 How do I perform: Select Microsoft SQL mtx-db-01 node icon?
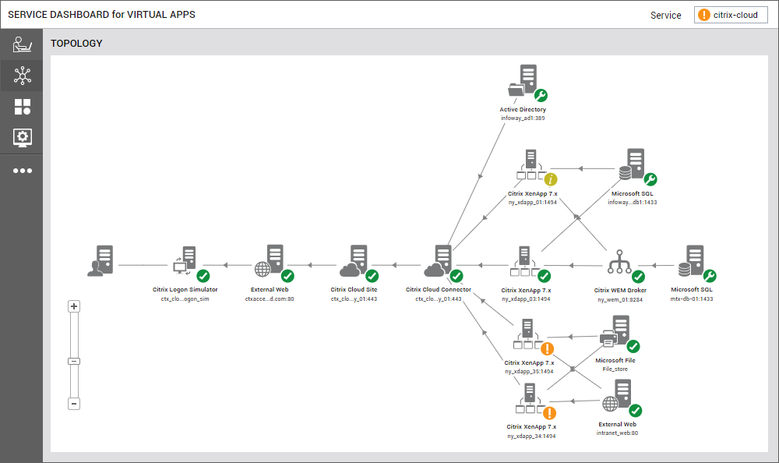click(x=691, y=260)
